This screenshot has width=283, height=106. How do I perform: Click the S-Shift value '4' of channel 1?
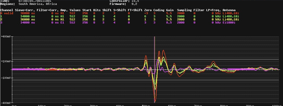(114, 16)
